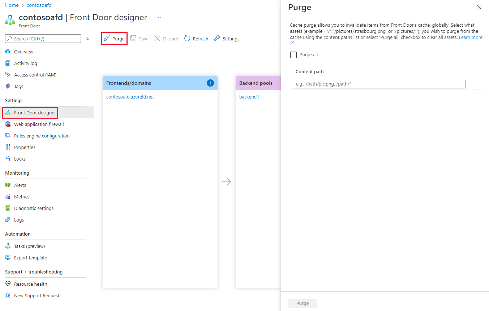489x311 pixels.
Task: Click the Properties bars icon
Action: 8,147
